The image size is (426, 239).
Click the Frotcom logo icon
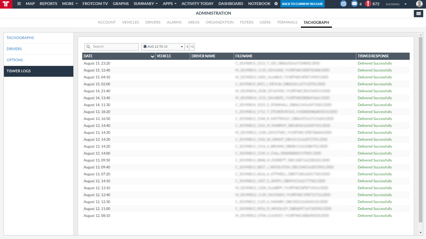pos(6,4)
